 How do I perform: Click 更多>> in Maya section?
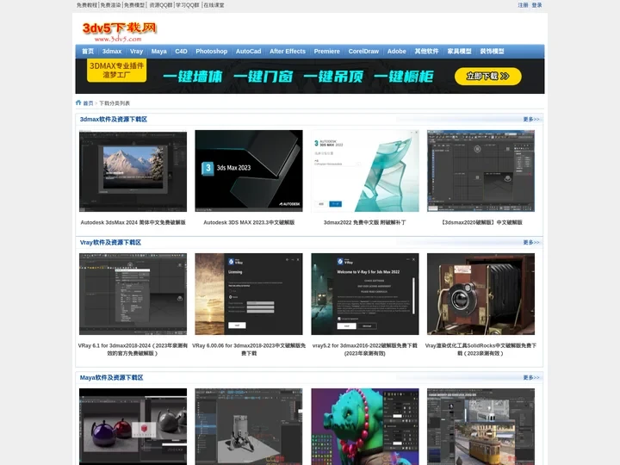click(x=531, y=378)
